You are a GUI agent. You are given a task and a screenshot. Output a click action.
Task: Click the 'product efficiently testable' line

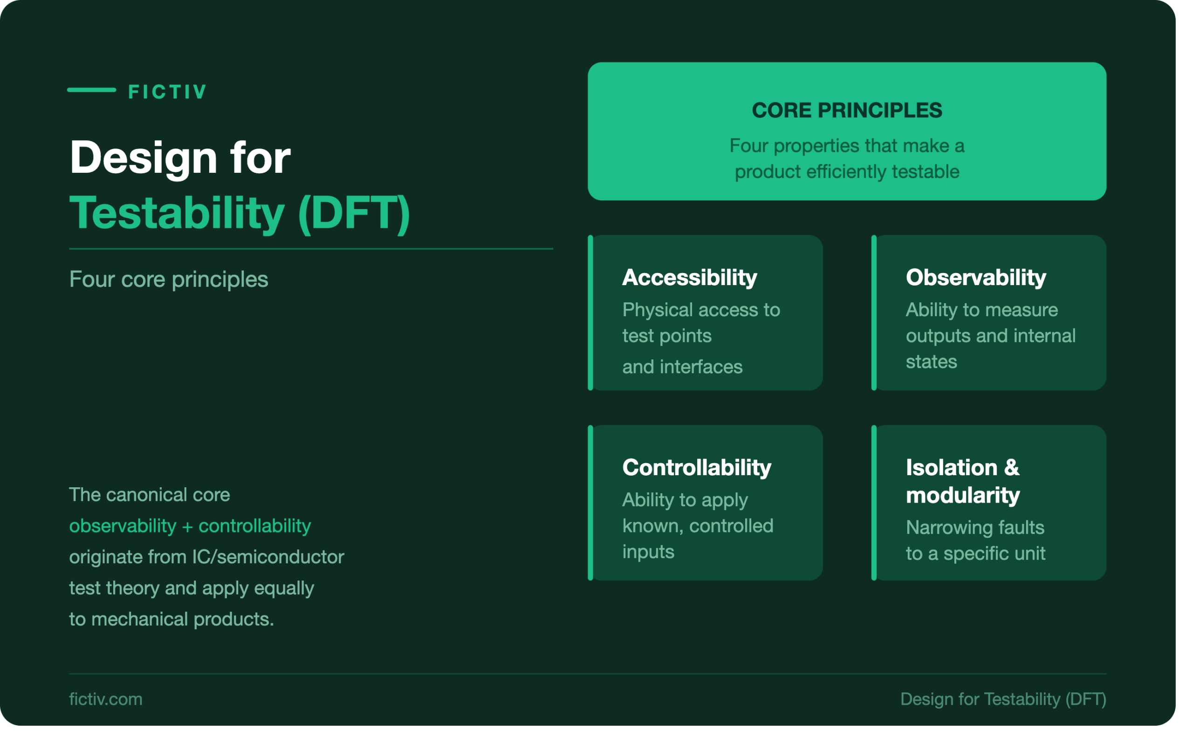pyautogui.click(x=847, y=172)
